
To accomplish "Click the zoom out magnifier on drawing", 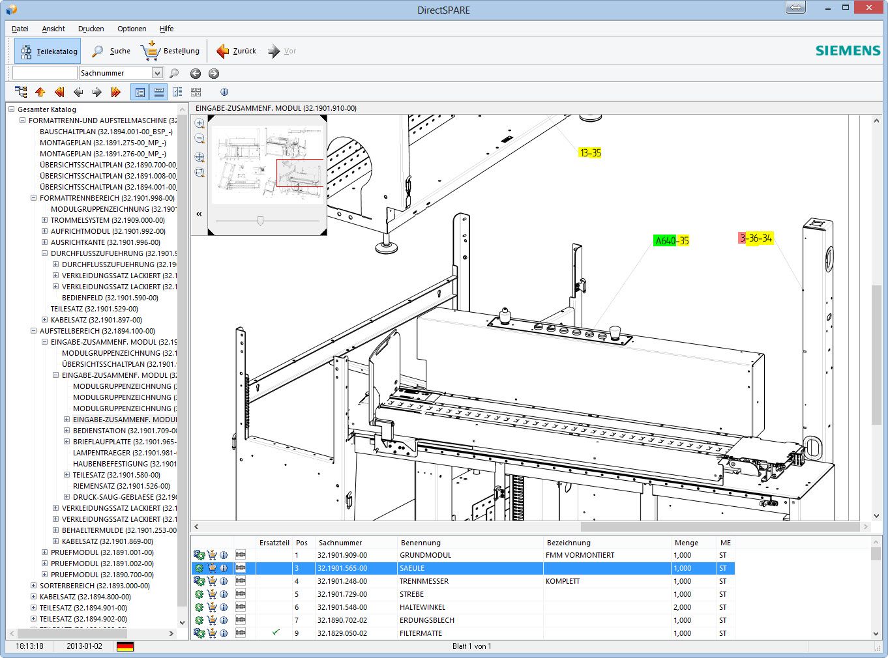I will click(200, 139).
